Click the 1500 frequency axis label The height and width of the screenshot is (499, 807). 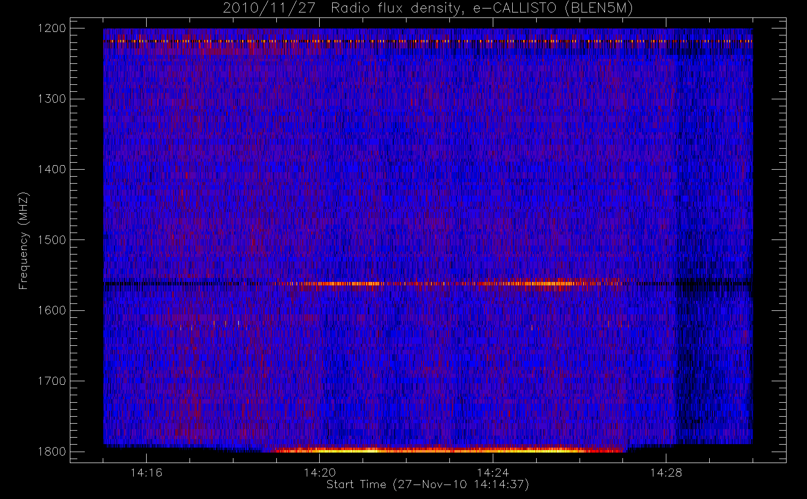pyautogui.click(x=52, y=240)
